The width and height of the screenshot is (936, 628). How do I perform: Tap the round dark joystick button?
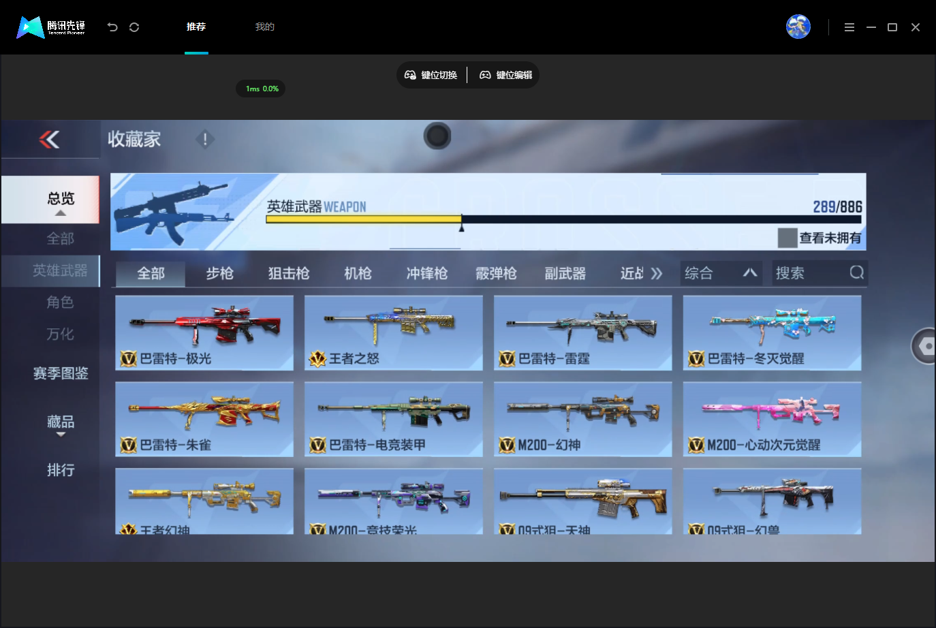pyautogui.click(x=437, y=136)
